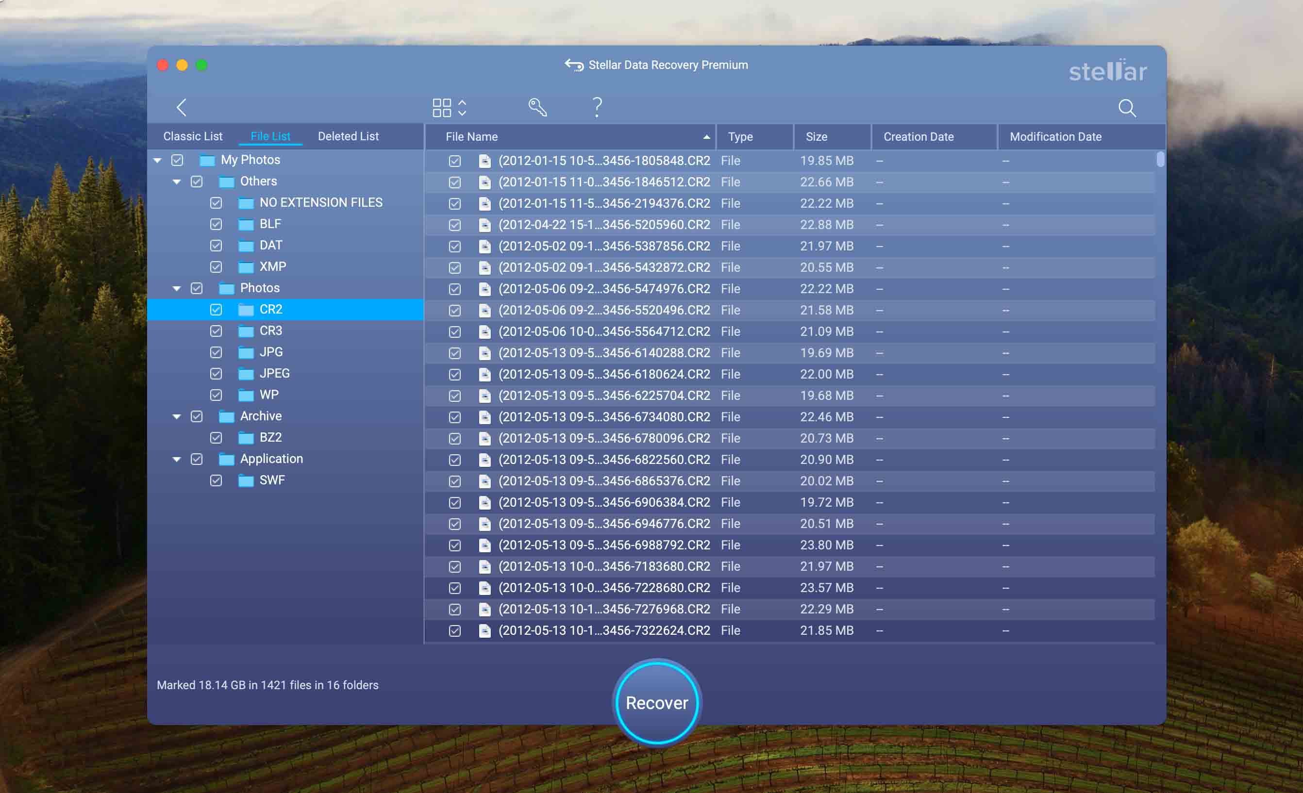Open the key activation icon
The width and height of the screenshot is (1303, 793).
click(537, 107)
